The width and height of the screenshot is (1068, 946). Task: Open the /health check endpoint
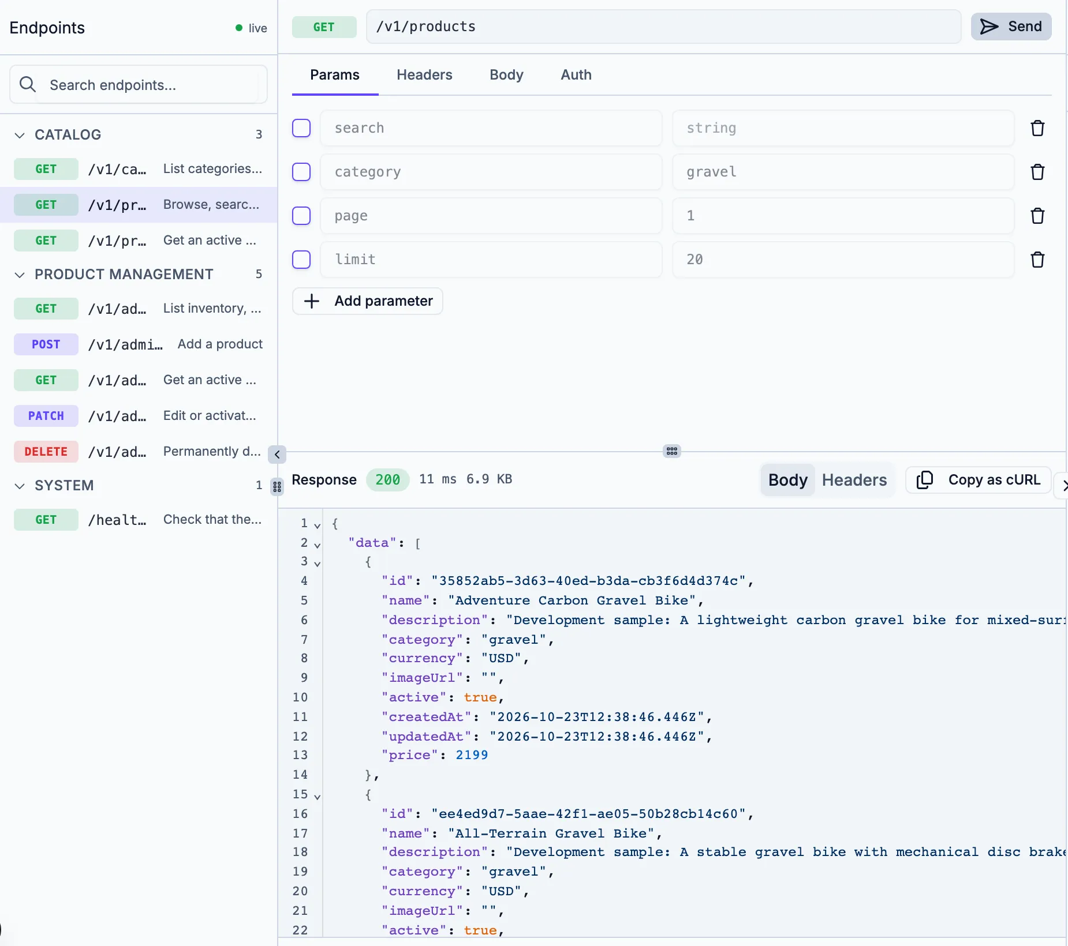point(139,520)
